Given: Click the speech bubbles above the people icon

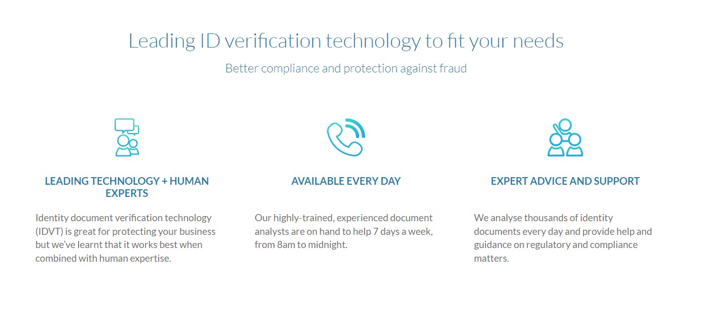Looking at the screenshot, I should tap(126, 126).
